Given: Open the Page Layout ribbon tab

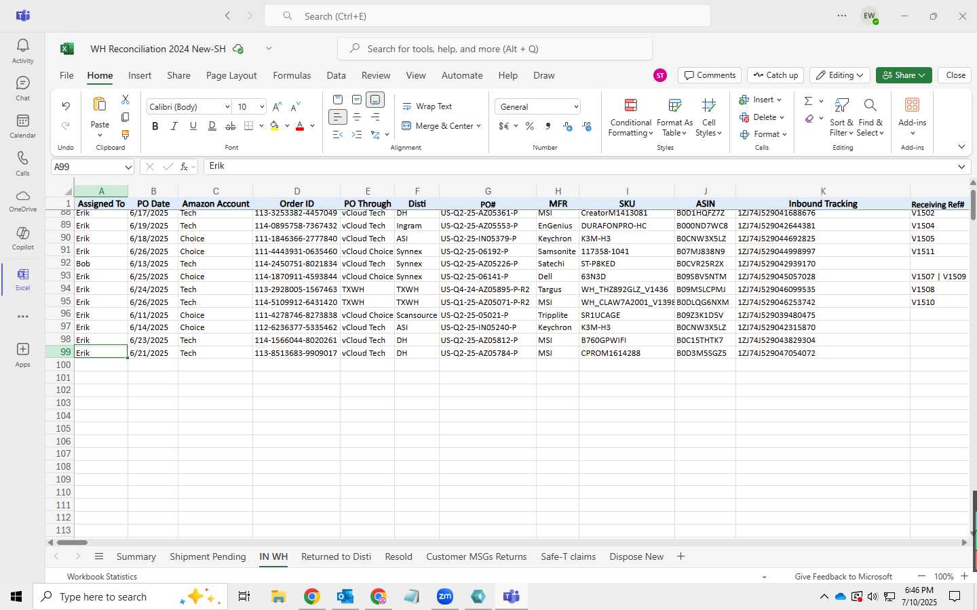Looking at the screenshot, I should tap(231, 75).
